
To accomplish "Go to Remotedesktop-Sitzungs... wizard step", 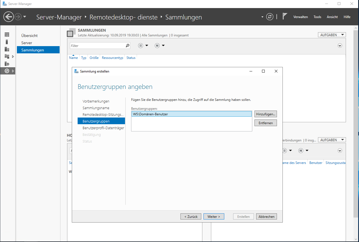I will tap(103, 115).
